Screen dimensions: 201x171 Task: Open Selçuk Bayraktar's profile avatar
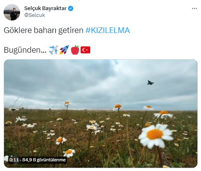12,12
